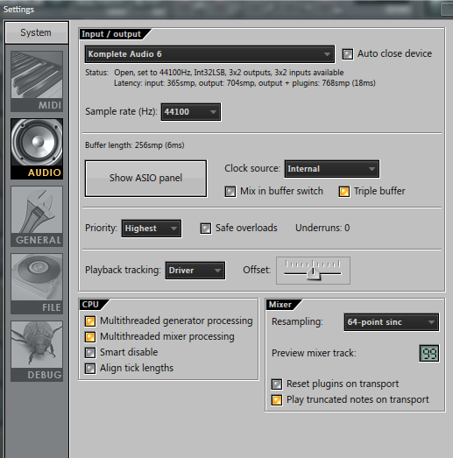Open the FILE settings disc icon

click(x=37, y=284)
